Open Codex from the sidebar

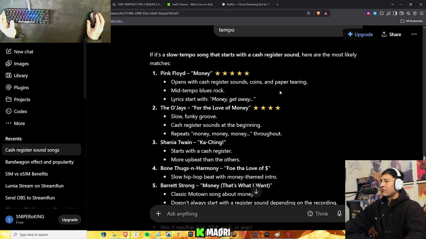16,112
